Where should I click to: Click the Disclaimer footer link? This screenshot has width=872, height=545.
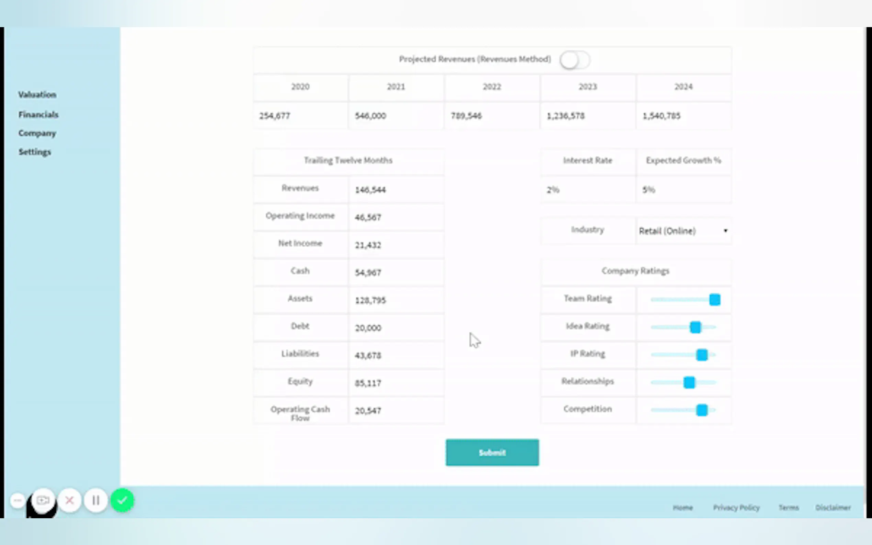click(x=833, y=508)
